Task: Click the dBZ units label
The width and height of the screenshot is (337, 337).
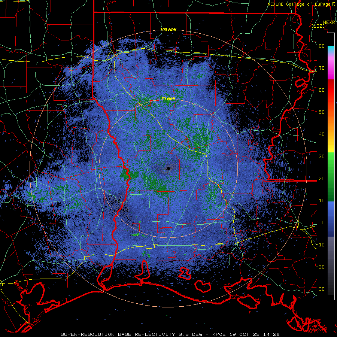Action: click(318, 26)
